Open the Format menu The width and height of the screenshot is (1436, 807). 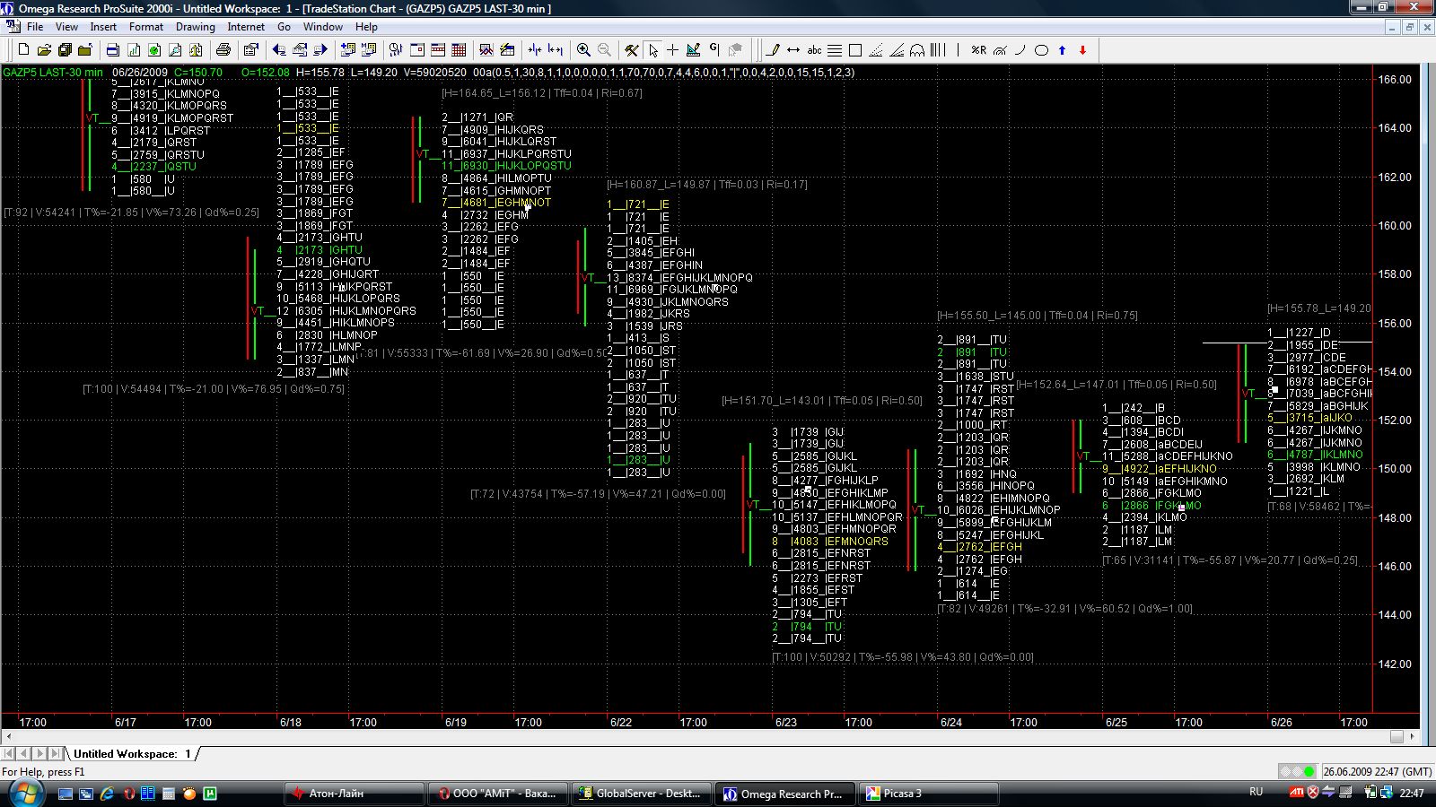(x=145, y=27)
